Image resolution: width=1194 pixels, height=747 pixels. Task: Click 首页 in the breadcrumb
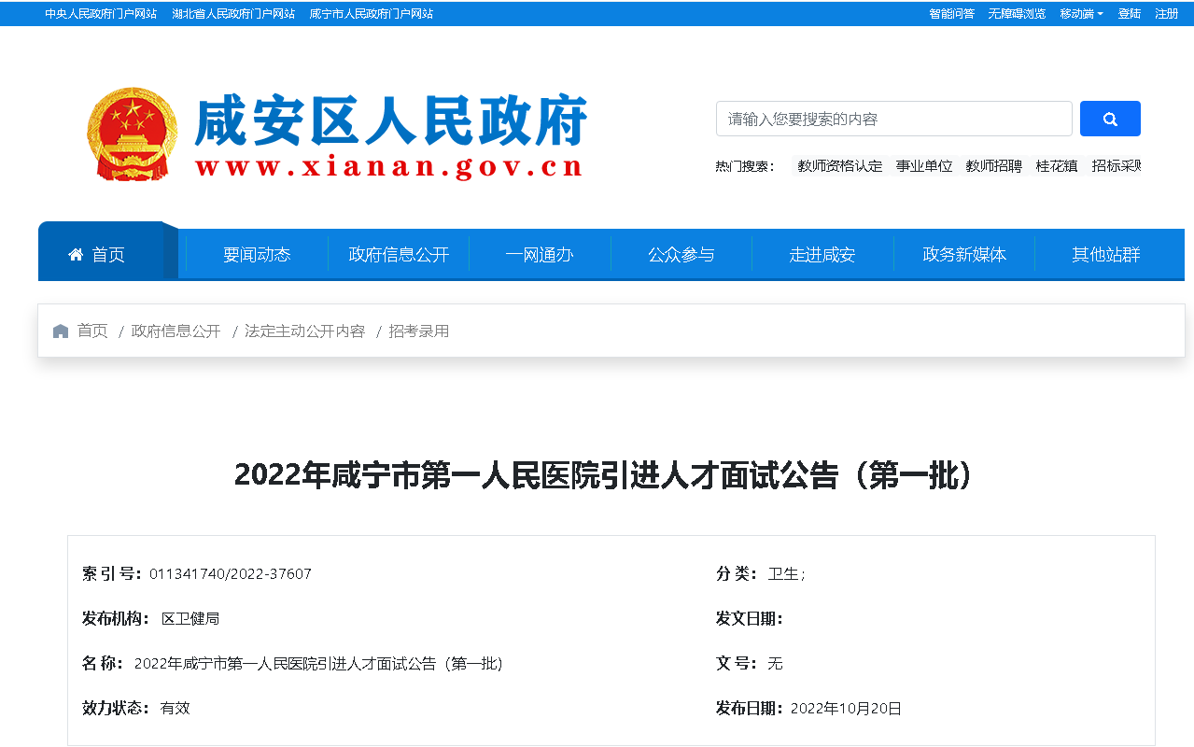pyautogui.click(x=92, y=331)
